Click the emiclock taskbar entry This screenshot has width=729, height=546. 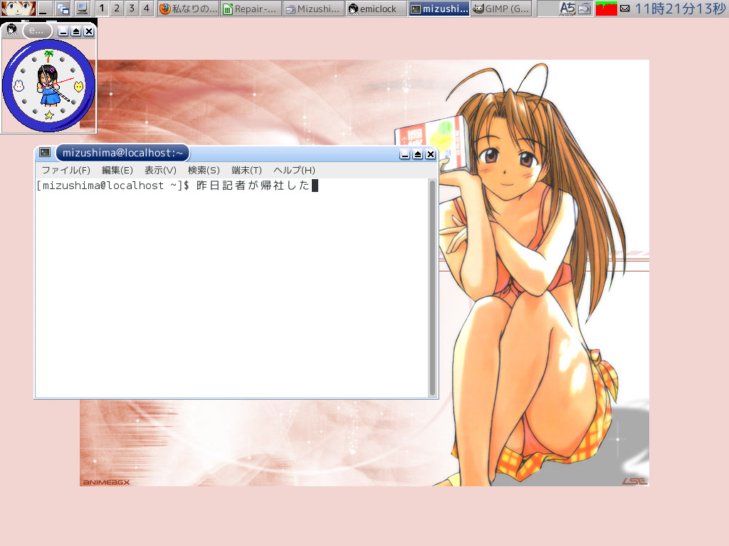(x=375, y=9)
